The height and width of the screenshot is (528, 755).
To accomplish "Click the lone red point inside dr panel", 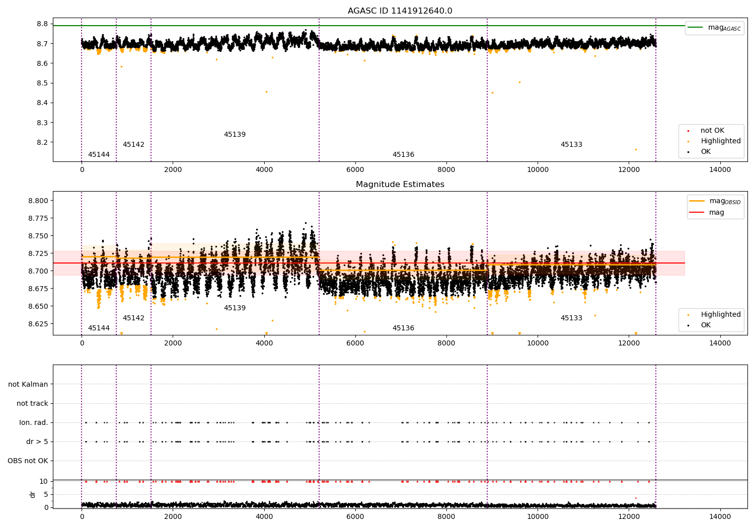I will (x=636, y=498).
